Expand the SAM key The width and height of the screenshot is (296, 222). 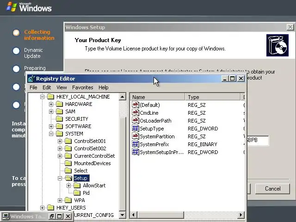point(51,111)
